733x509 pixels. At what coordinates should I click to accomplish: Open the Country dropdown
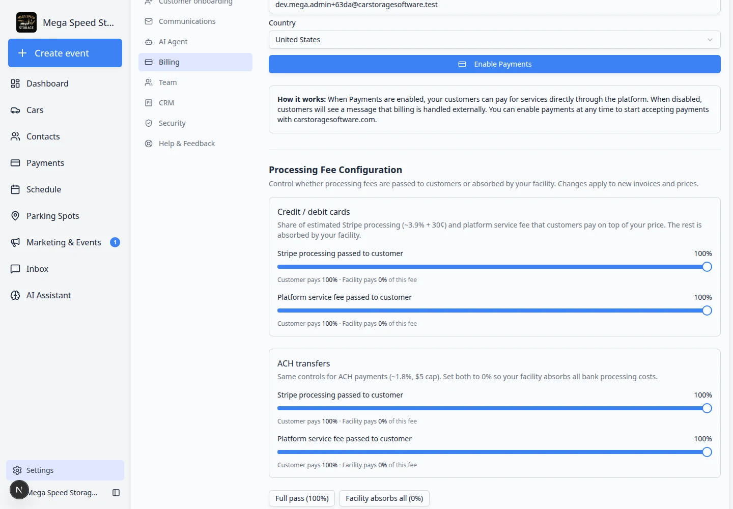[494, 40]
